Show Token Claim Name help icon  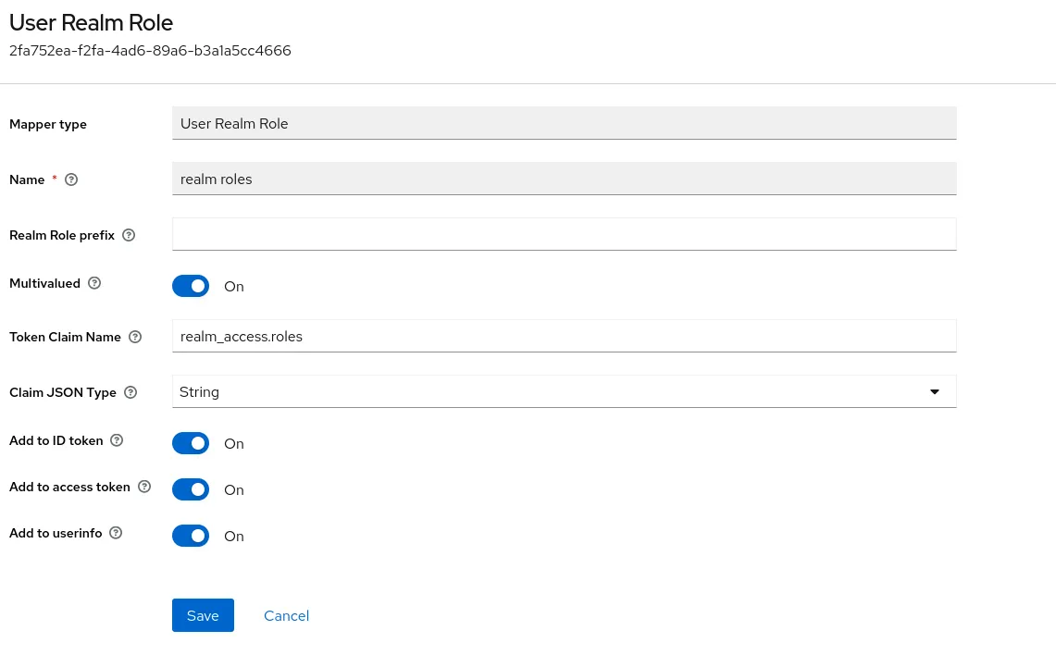coord(135,337)
